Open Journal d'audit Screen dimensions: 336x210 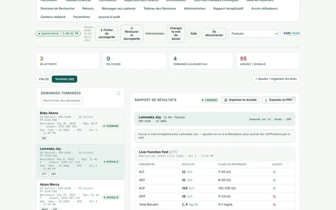pyautogui.click(x=109, y=17)
